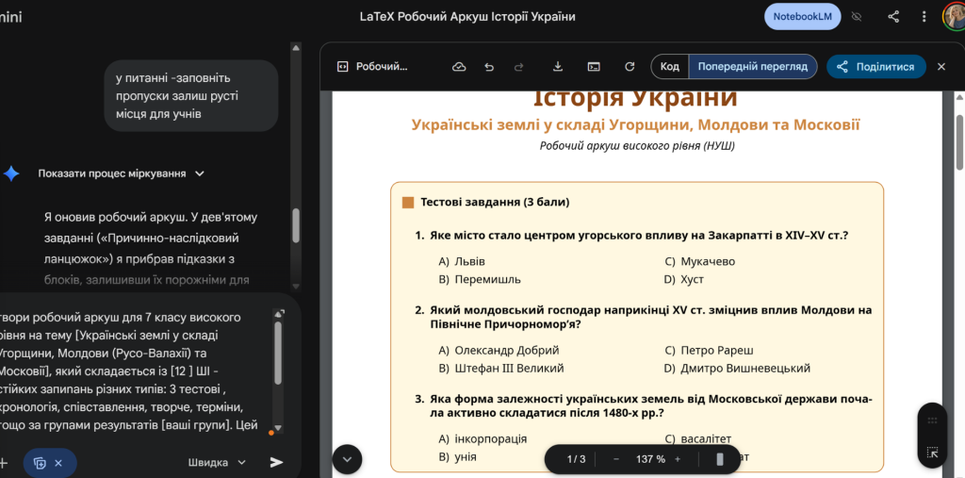Click the cloud save status icon
The height and width of the screenshot is (478, 965).
[459, 67]
